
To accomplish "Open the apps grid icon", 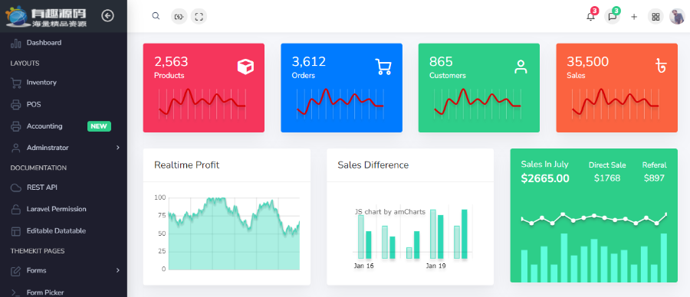I will pyautogui.click(x=655, y=17).
